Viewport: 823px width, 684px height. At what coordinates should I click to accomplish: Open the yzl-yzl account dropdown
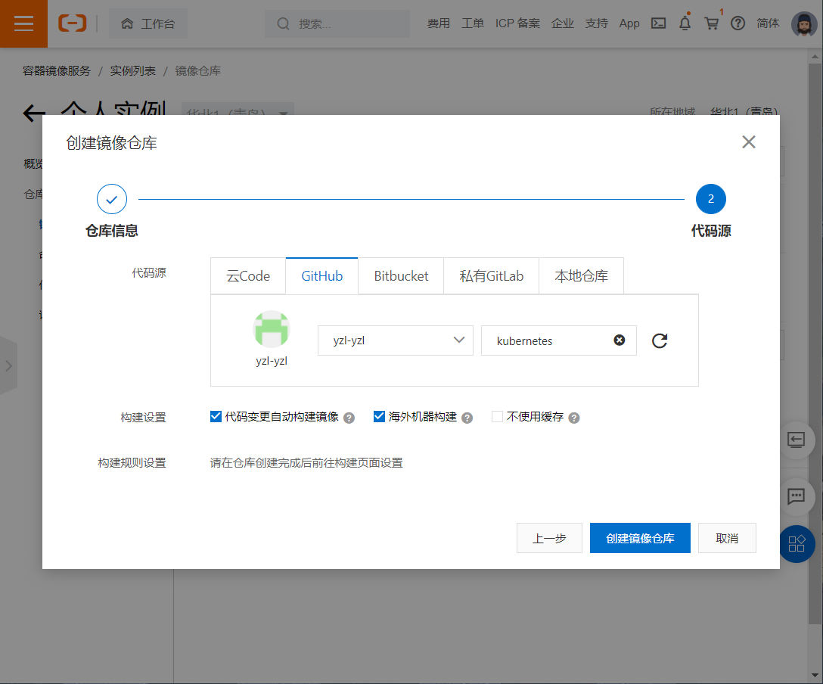(395, 340)
